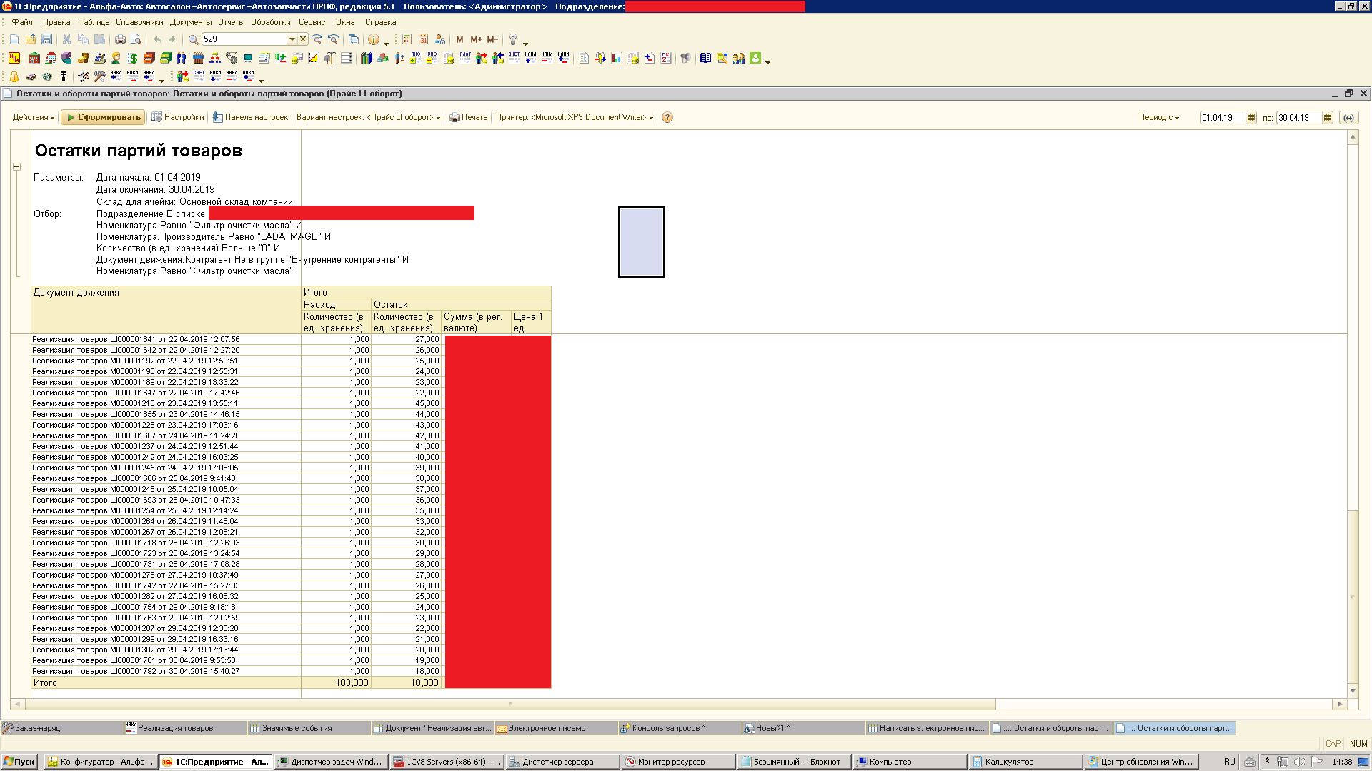Collapse the report parameters group
The image size is (1372, 771).
(x=16, y=166)
